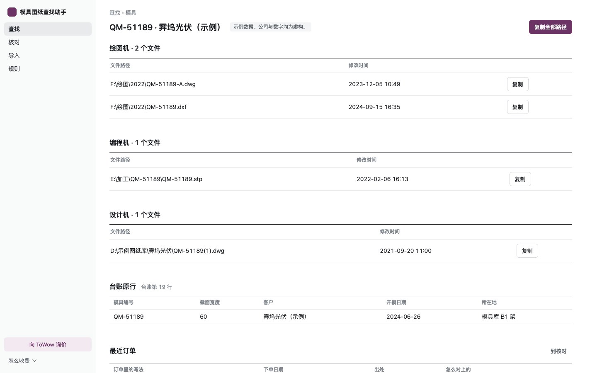Click the 怎么对上的 column header

tap(458, 369)
